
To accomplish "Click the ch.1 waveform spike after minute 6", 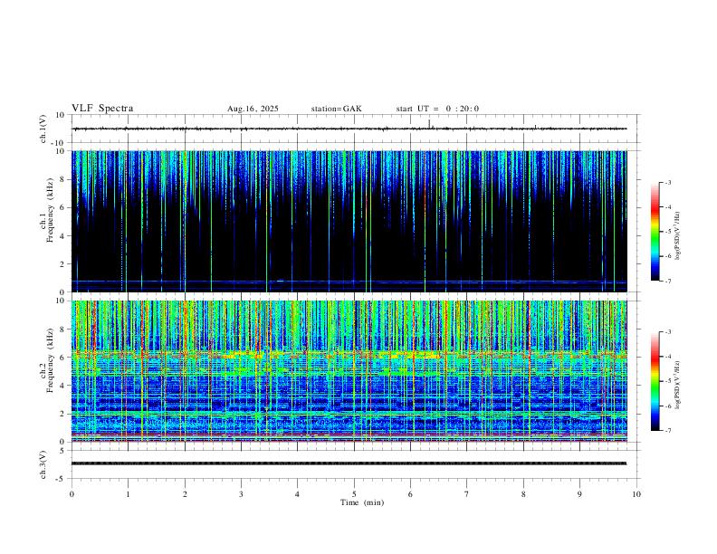I will (429, 124).
